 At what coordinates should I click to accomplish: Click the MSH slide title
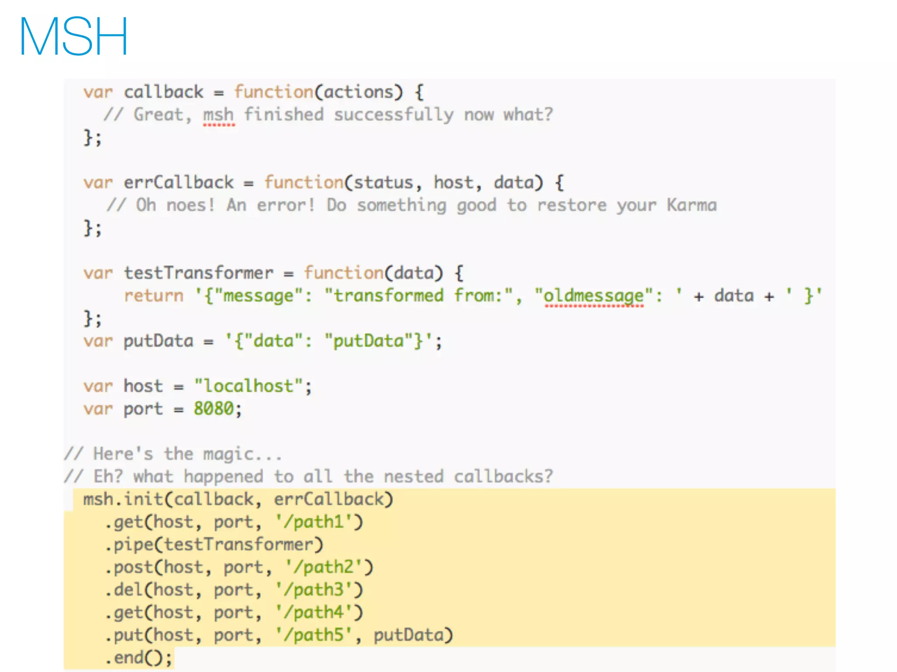click(x=74, y=37)
